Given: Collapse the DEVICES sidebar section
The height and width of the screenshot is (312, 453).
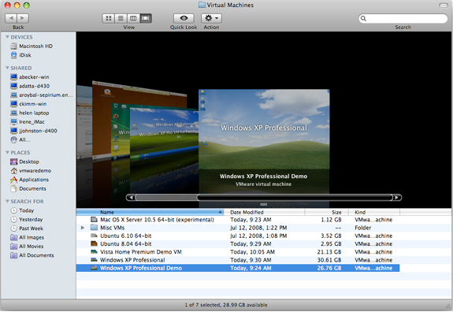Looking at the screenshot, I should pos(7,37).
